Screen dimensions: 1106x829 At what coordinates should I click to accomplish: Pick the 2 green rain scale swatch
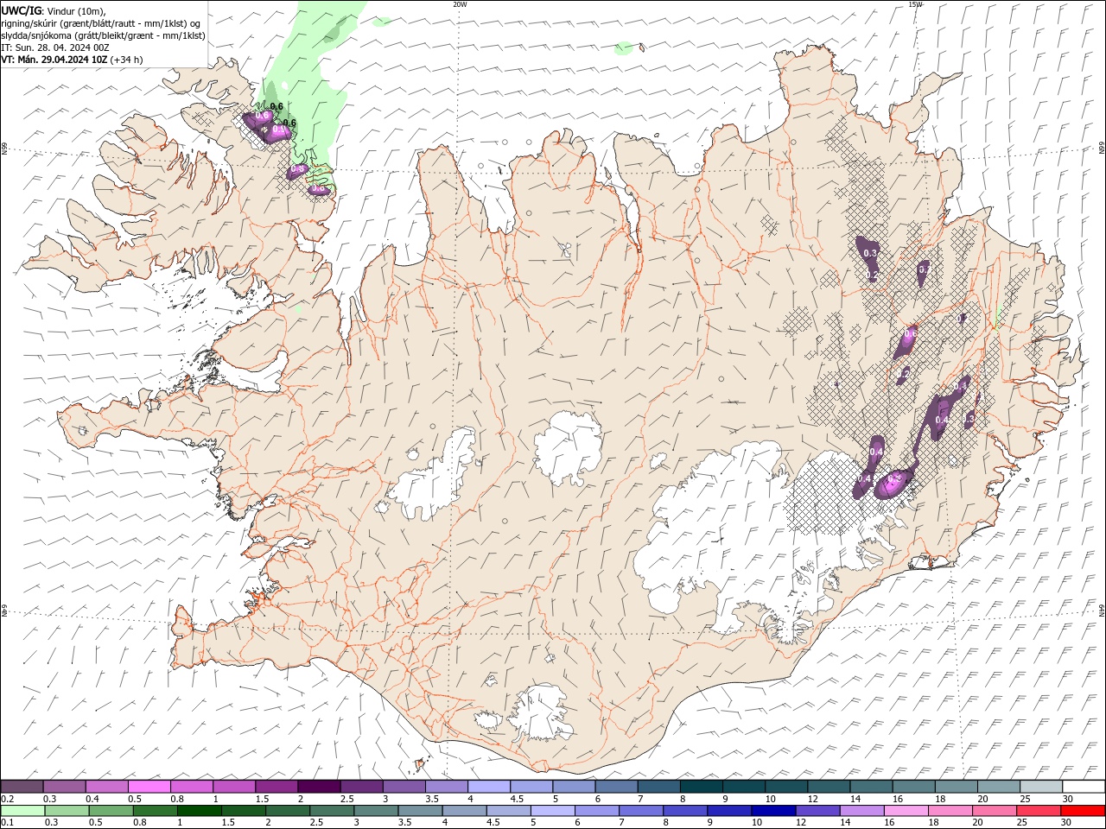click(x=287, y=811)
